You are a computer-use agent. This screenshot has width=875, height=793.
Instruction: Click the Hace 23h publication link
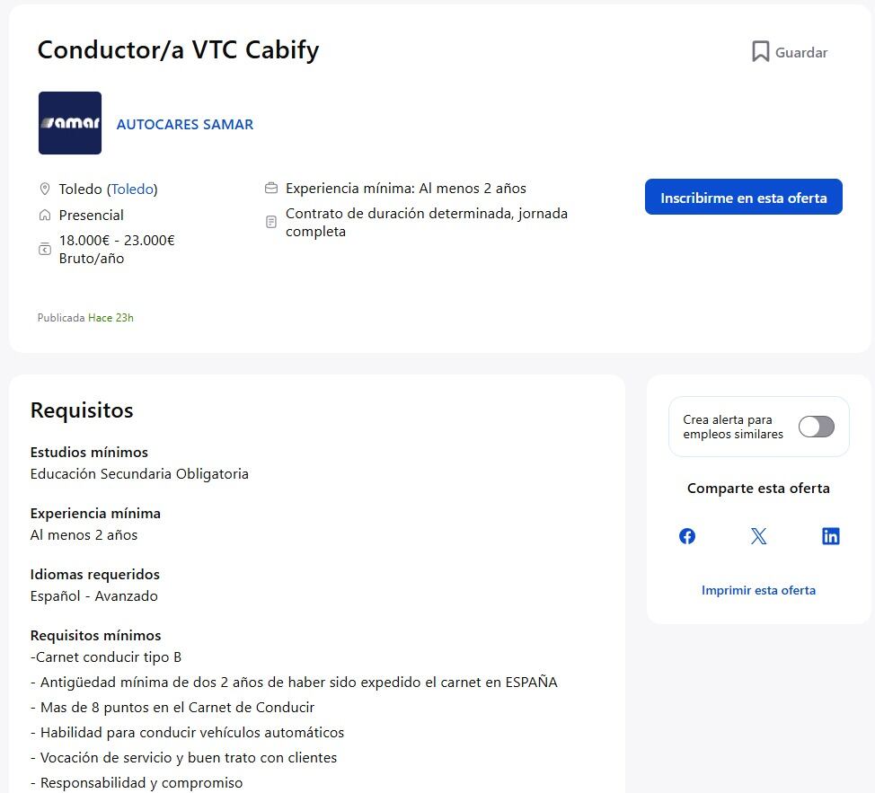(x=110, y=317)
